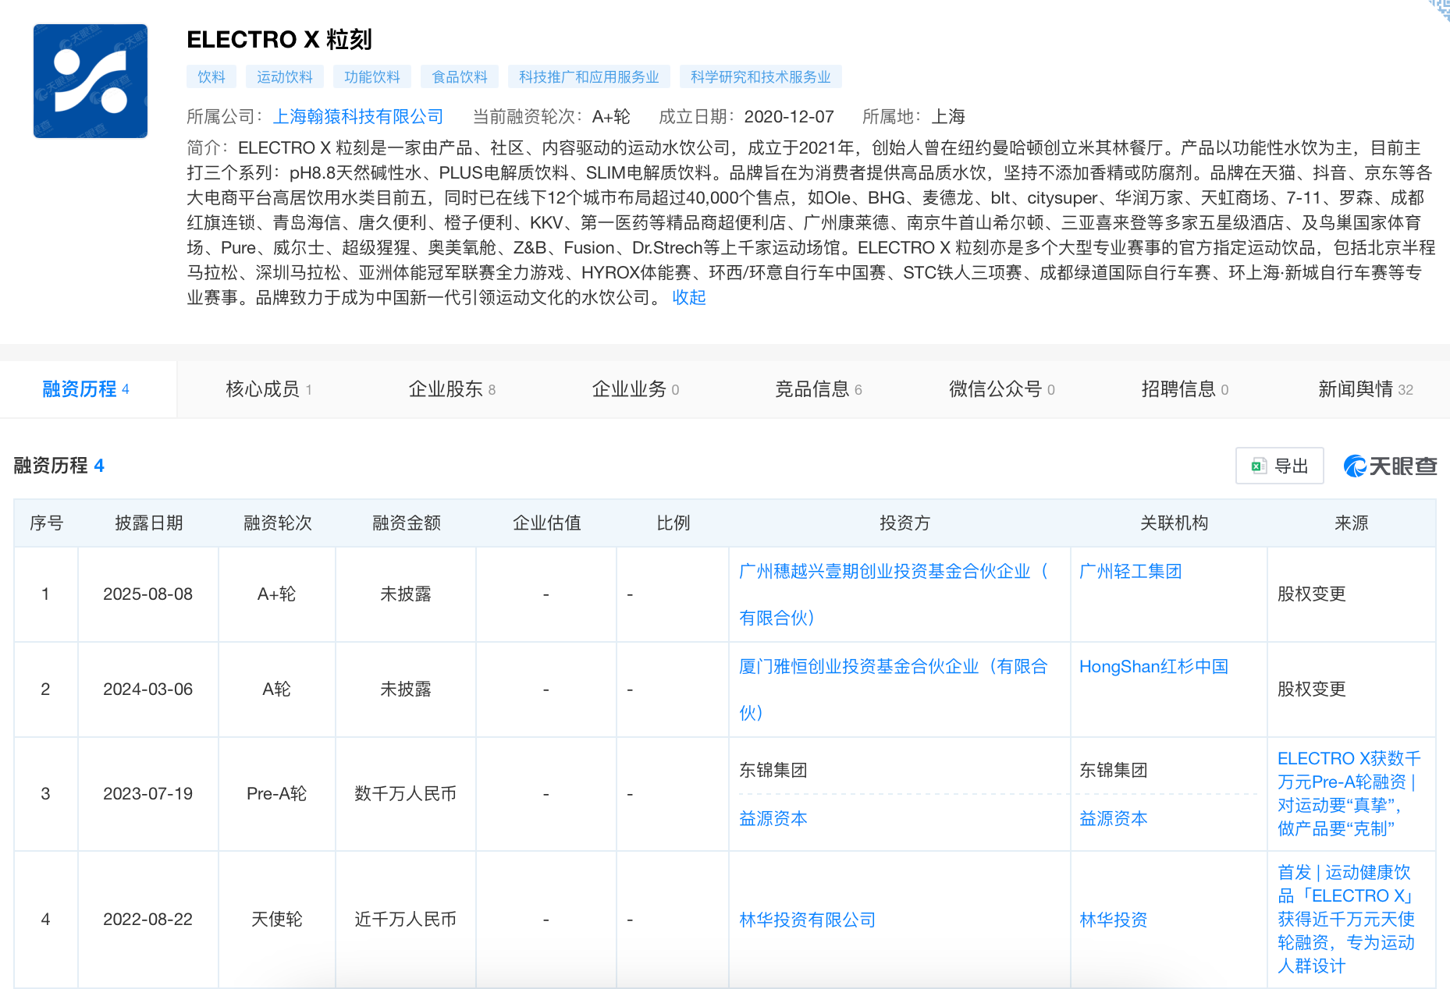
Task: Open the HongShan红杉中国 link
Action: point(1153,667)
